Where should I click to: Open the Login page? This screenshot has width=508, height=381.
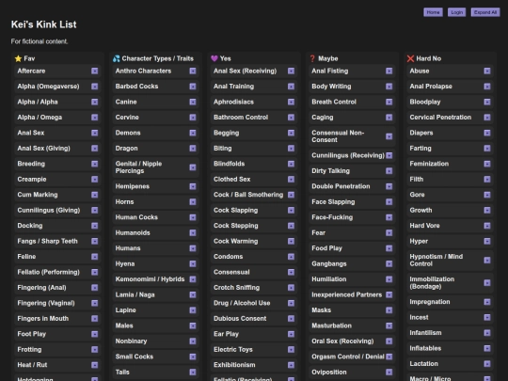(x=457, y=12)
